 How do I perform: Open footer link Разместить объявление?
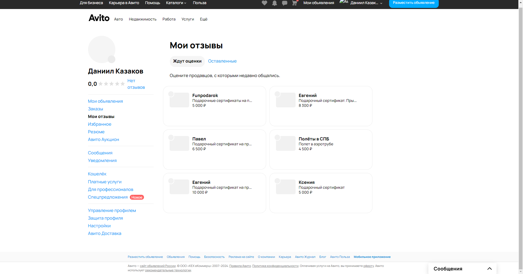pyautogui.click(x=145, y=257)
